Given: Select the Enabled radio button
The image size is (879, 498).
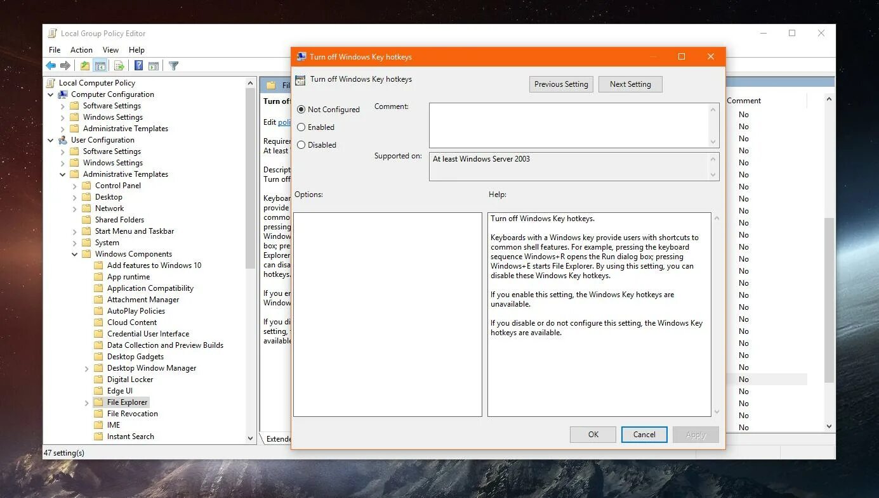Looking at the screenshot, I should pyautogui.click(x=301, y=127).
